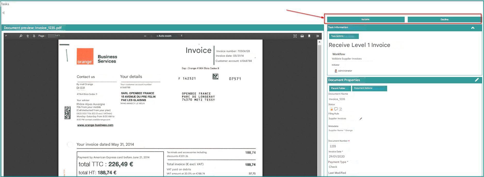Click the bookmark icon in PDF toolbar

point(309,36)
